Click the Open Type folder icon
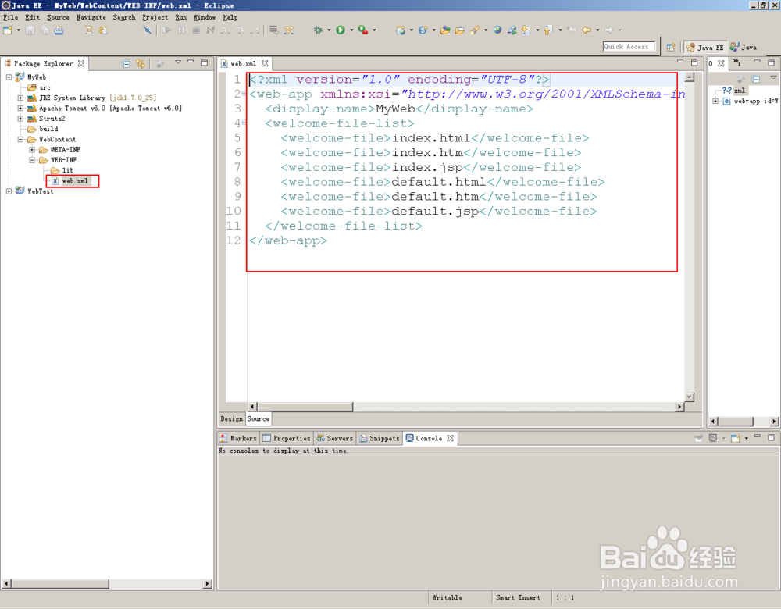 click(x=445, y=30)
